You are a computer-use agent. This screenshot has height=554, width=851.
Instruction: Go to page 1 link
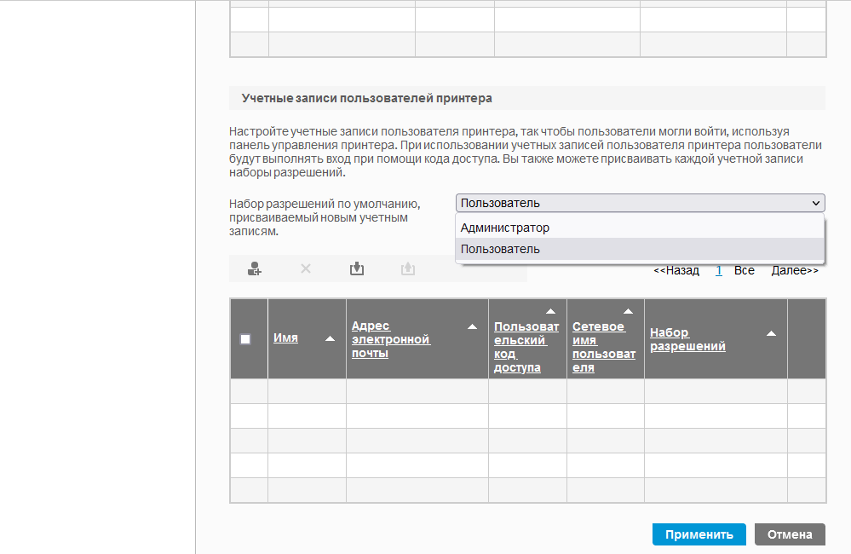[x=719, y=270]
